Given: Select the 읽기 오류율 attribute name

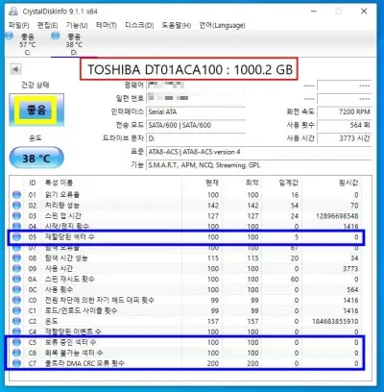Looking at the screenshot, I should click(x=62, y=195).
